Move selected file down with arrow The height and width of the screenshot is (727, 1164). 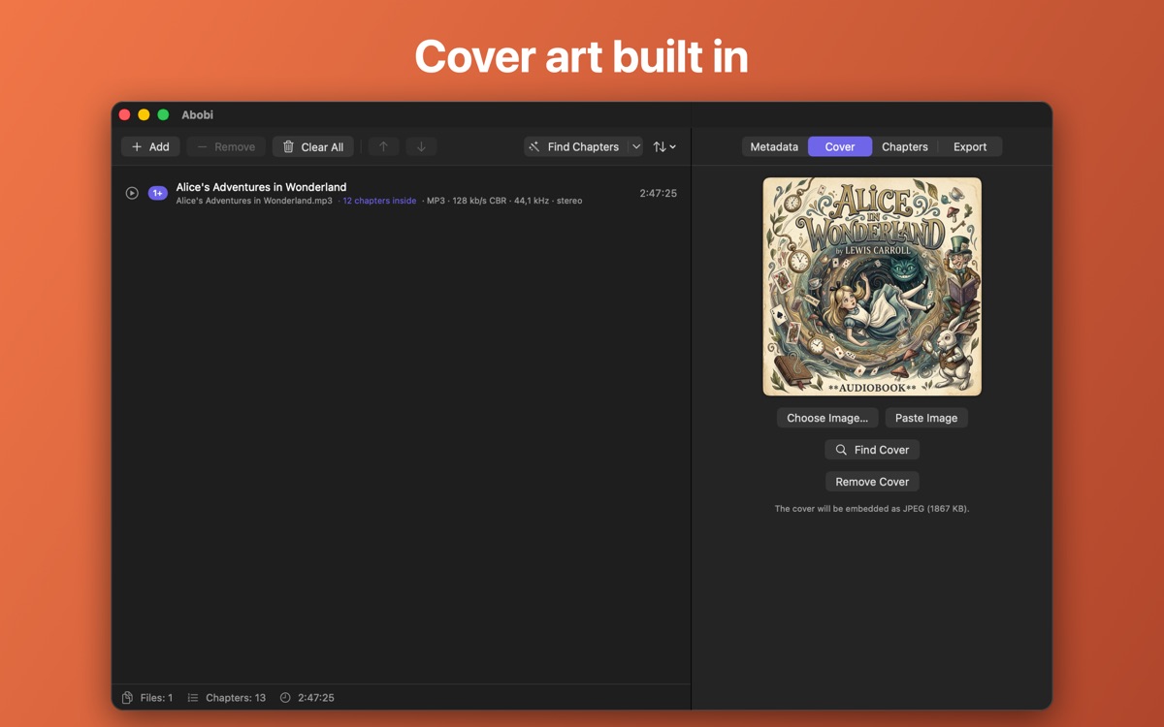pos(421,146)
